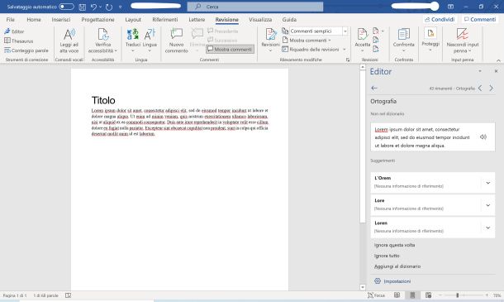Switch to the Guida tab
Screen dimensions: 504x302
point(289,20)
